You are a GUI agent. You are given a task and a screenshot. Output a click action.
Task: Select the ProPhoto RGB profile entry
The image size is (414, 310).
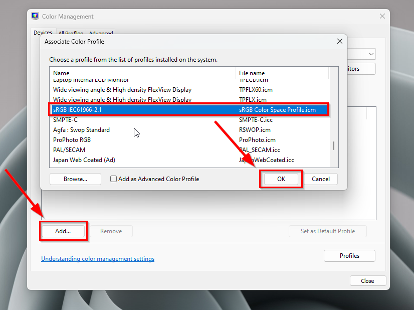pyautogui.click(x=72, y=140)
